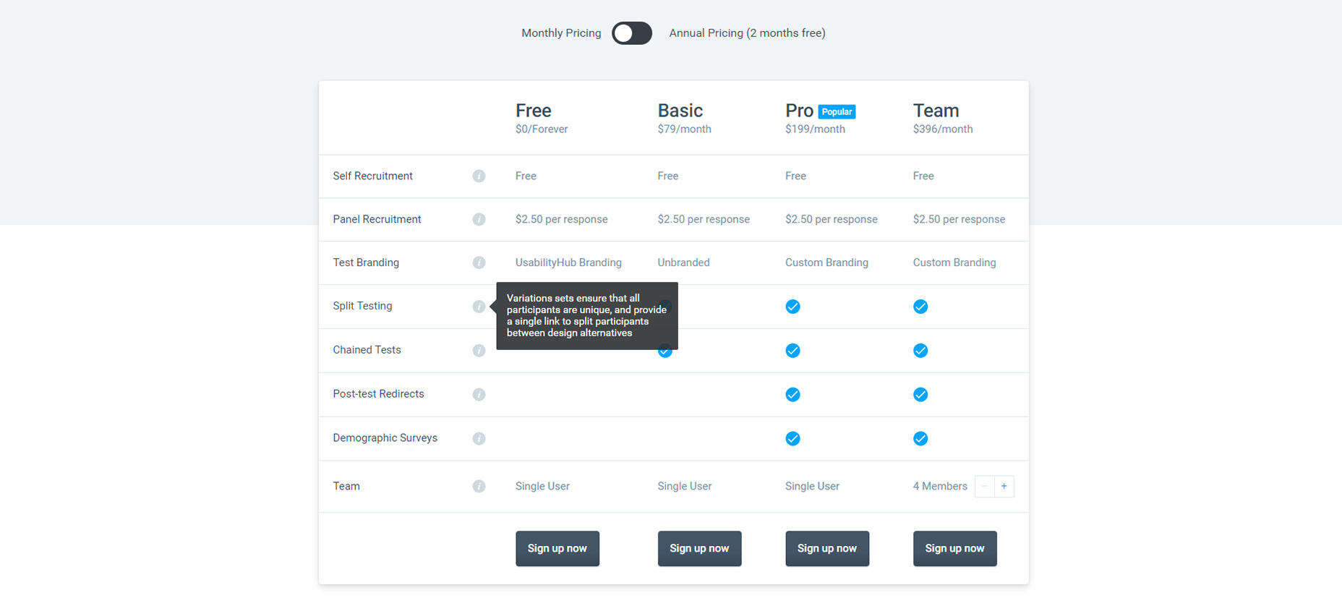Click the Test Branding info icon
The width and height of the screenshot is (1342, 611).
pos(479,262)
